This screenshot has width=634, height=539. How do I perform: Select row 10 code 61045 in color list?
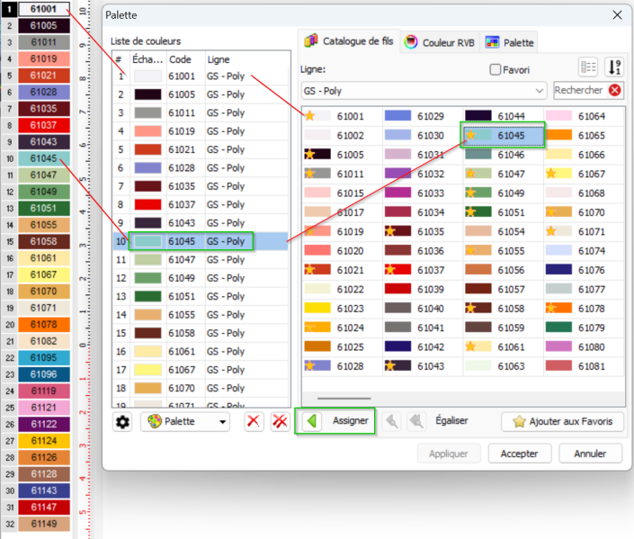pos(201,241)
